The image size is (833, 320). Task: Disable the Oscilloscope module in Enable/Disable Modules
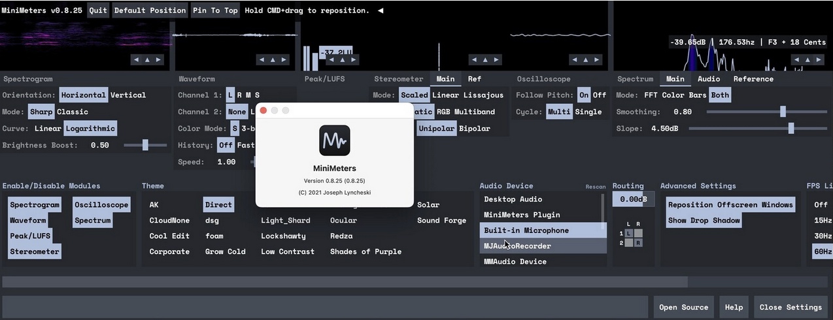click(x=101, y=205)
